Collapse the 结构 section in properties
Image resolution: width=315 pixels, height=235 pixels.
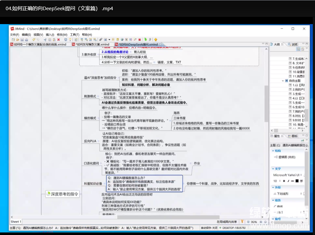coord(273,151)
